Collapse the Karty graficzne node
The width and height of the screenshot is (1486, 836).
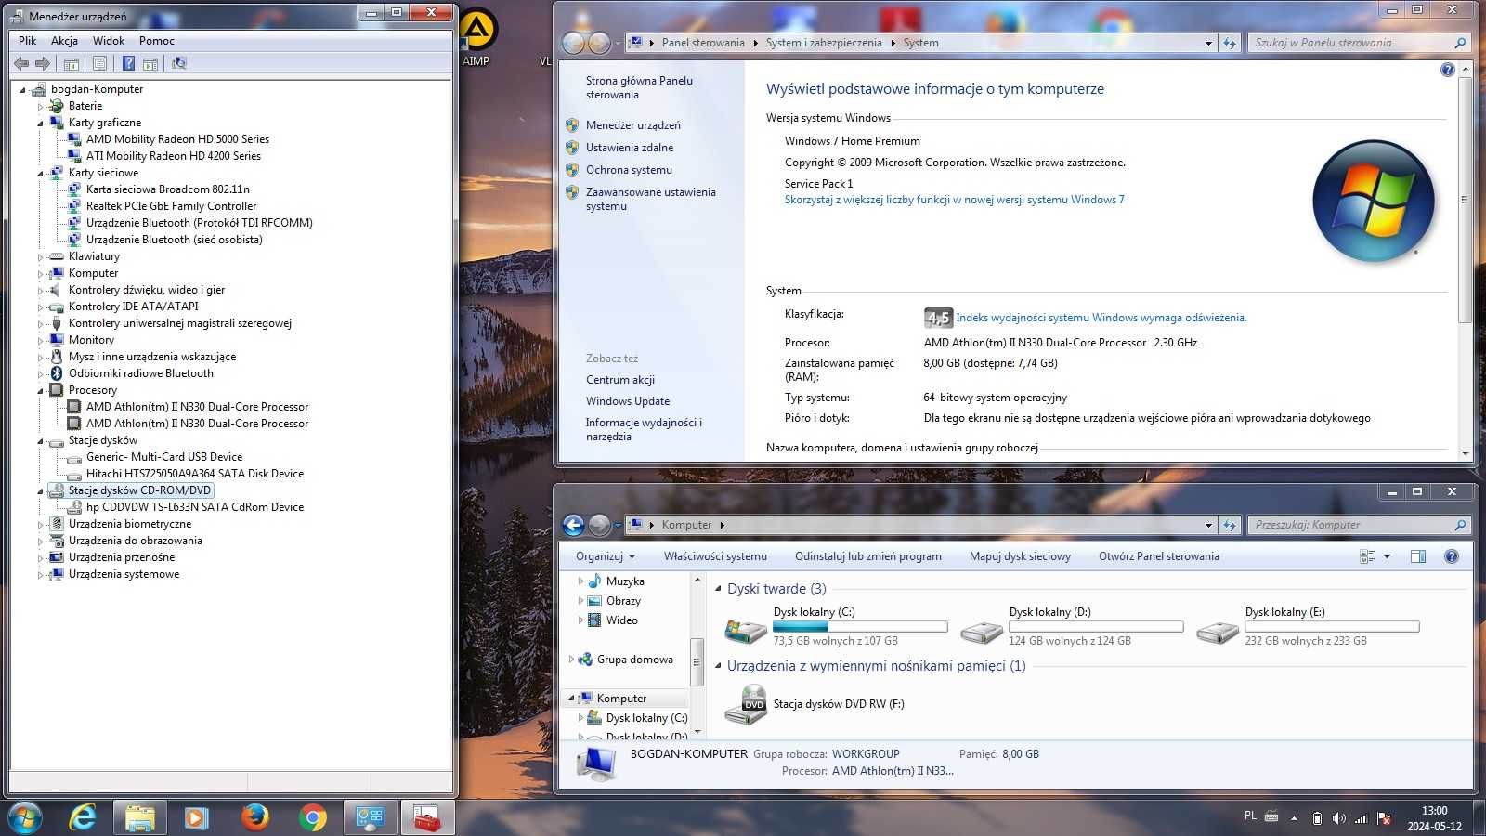tap(40, 123)
